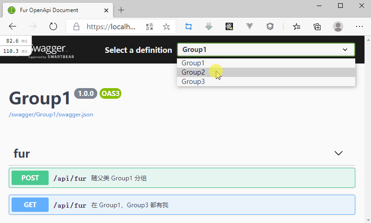
Task: Click the browser back arrow
Action: [13, 26]
